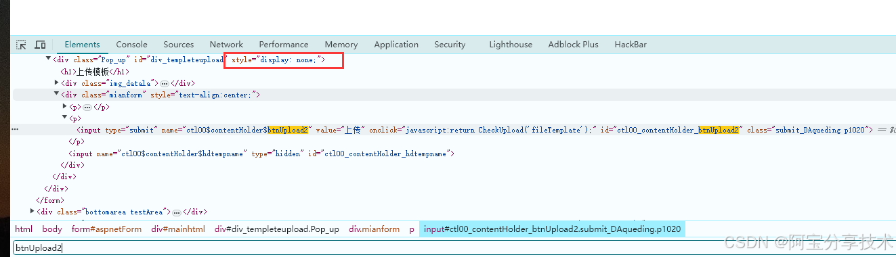
Task: Open the Console tab
Action: click(131, 45)
